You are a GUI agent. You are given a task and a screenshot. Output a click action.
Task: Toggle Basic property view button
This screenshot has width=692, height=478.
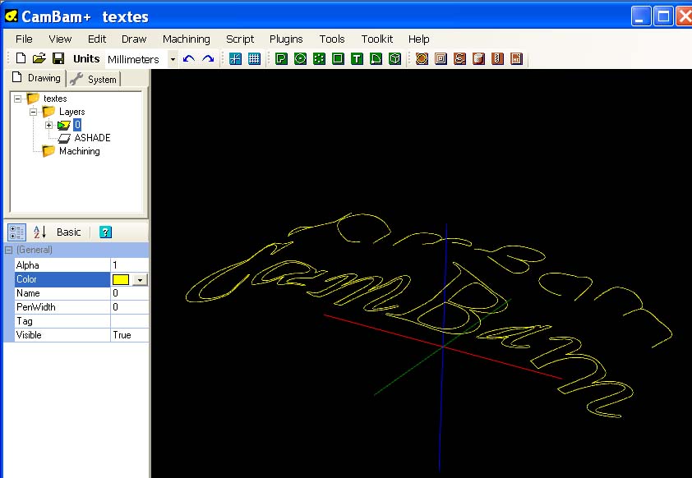coord(69,232)
